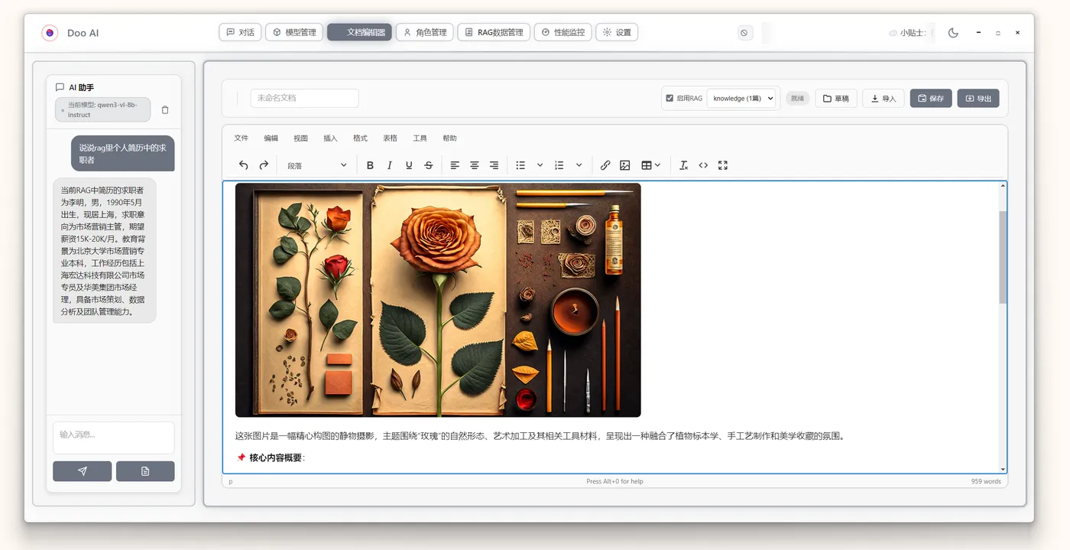Image resolution: width=1070 pixels, height=550 pixels.
Task: Click the undo icon in the toolbar
Action: click(243, 164)
